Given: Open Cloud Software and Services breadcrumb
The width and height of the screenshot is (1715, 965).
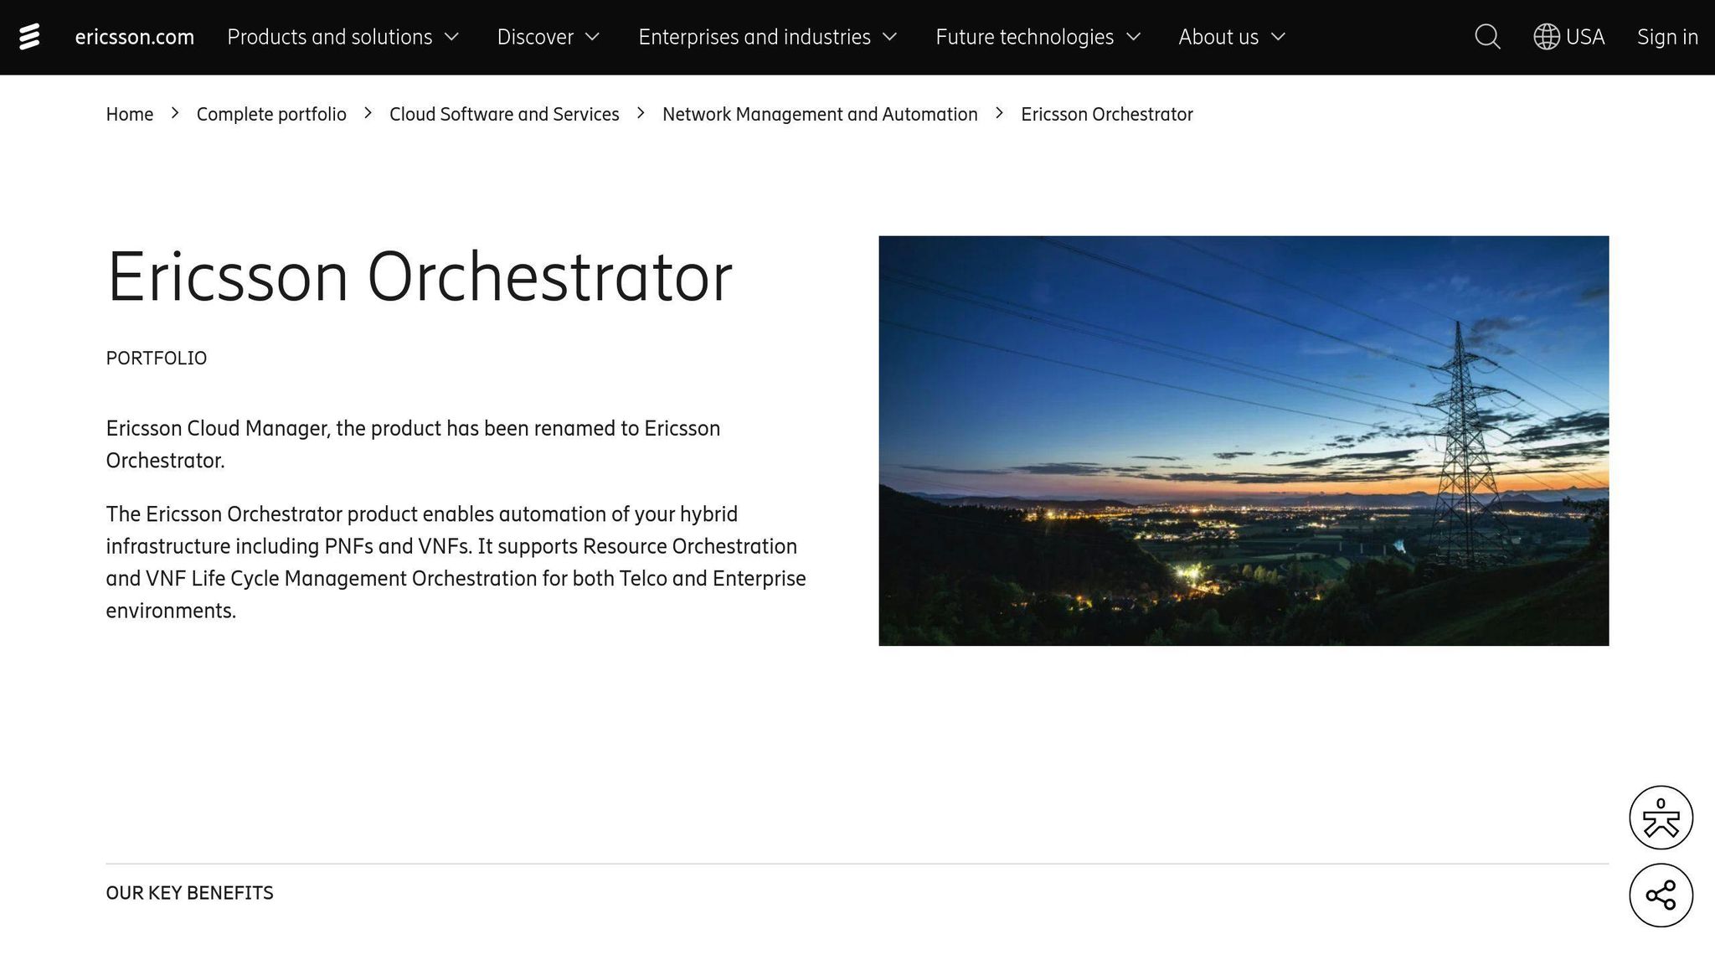Looking at the screenshot, I should [504, 114].
